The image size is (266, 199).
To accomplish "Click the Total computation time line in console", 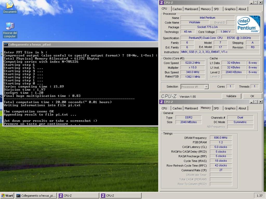I will [x=58, y=102].
